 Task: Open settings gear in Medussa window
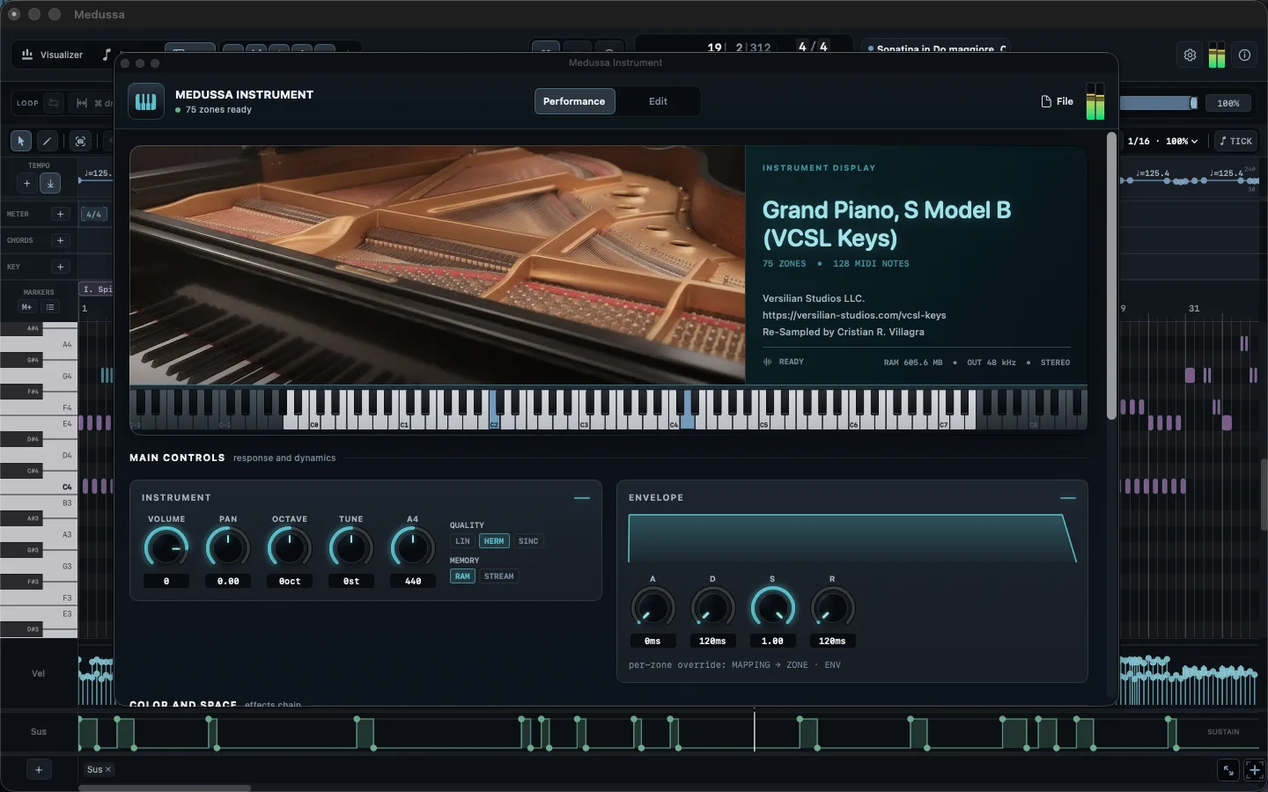1190,55
